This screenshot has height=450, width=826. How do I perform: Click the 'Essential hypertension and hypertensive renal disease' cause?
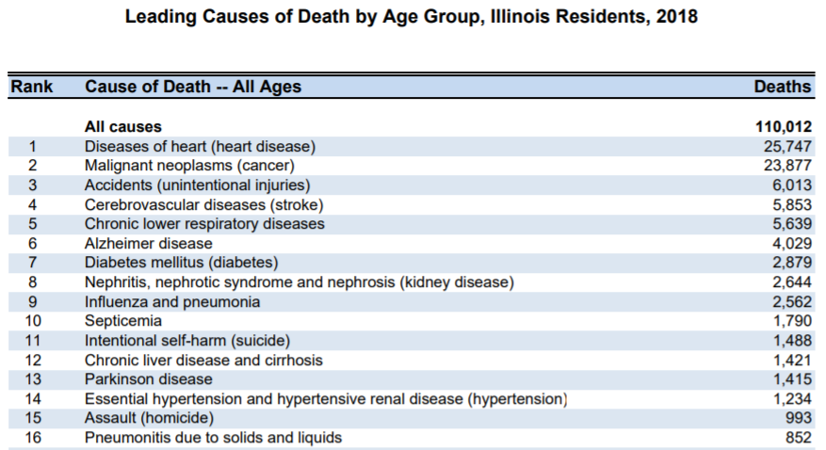(326, 399)
